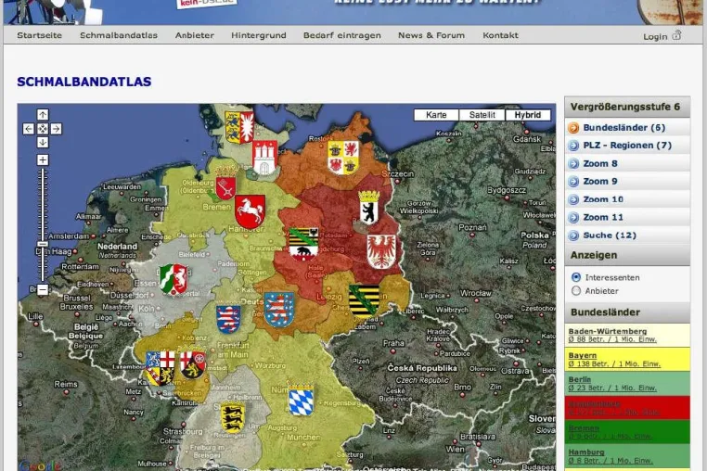The image size is (707, 471).
Task: Zoom in with the plus button
Action: [x=43, y=160]
